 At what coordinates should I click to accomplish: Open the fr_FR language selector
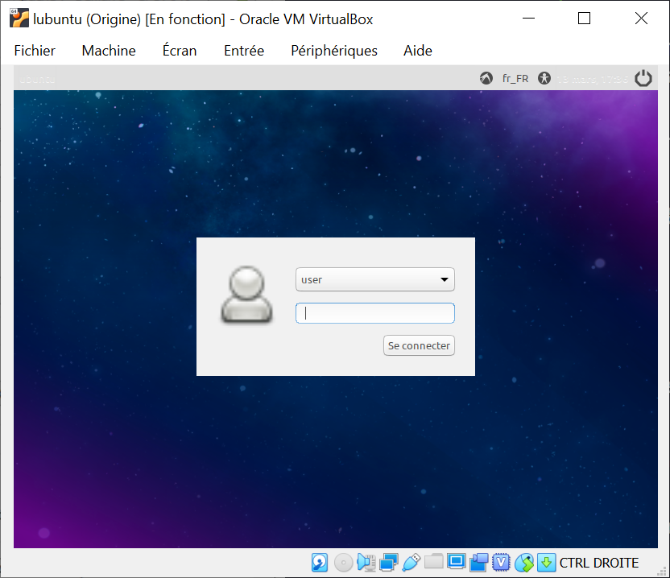515,78
